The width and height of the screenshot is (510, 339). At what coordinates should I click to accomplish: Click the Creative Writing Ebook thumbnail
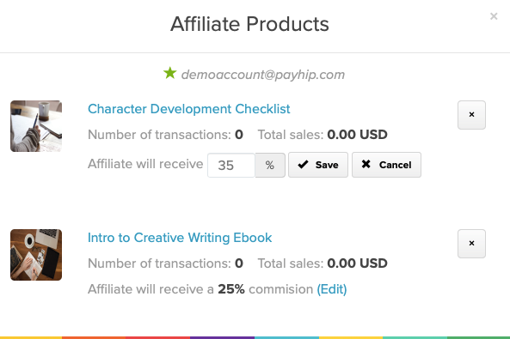click(x=36, y=255)
